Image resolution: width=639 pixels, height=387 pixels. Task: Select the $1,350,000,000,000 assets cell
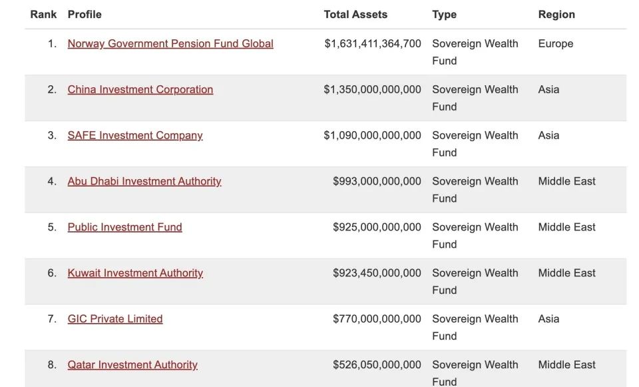coord(372,90)
